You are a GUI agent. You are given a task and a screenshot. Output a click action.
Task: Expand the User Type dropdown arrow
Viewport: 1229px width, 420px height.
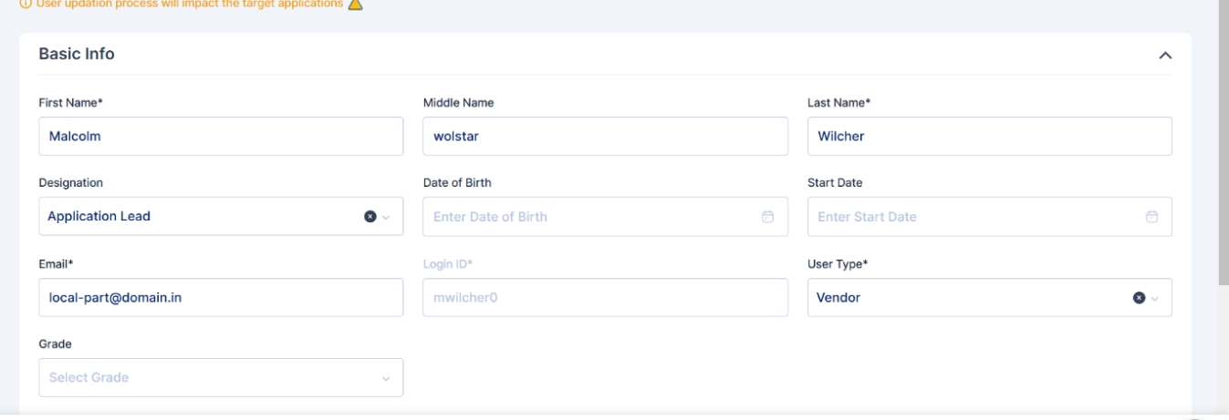(1153, 297)
